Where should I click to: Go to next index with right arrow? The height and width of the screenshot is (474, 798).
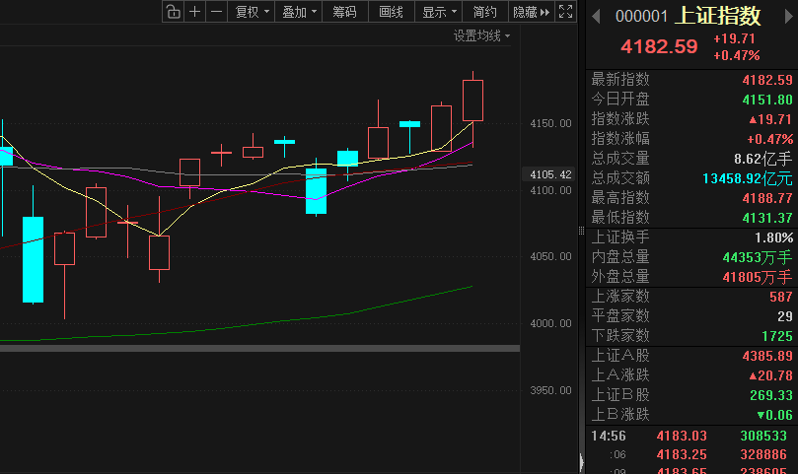tap(788, 17)
